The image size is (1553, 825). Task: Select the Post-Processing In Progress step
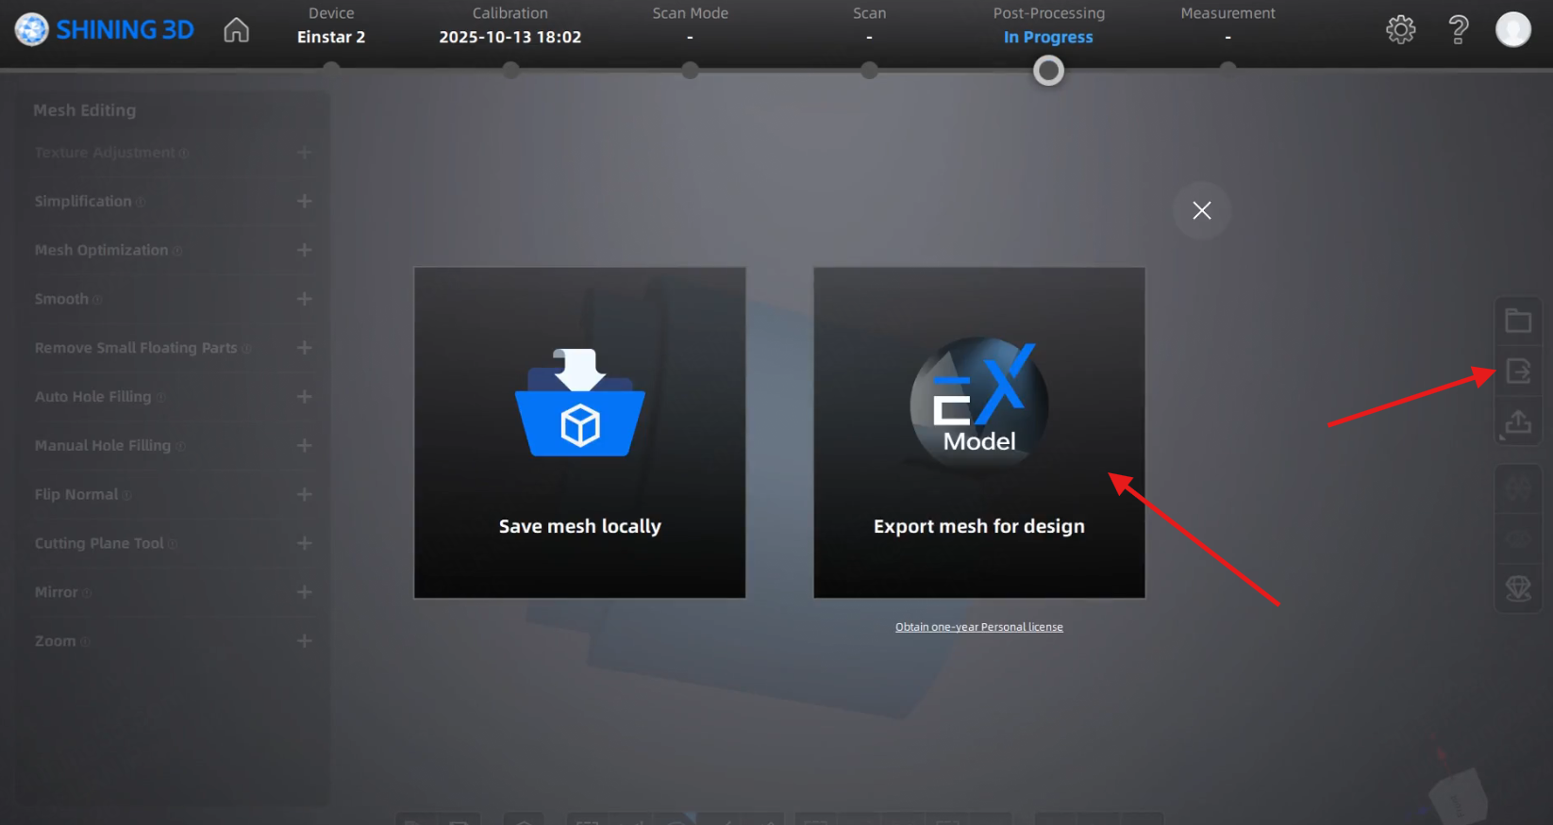click(x=1048, y=25)
